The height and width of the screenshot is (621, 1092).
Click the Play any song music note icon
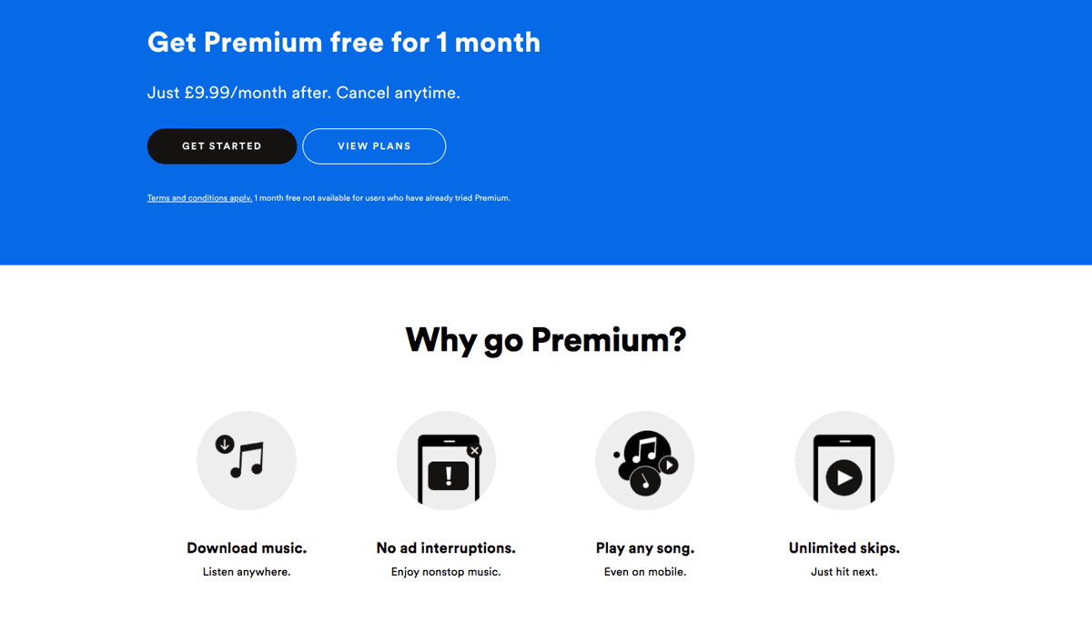(x=645, y=460)
